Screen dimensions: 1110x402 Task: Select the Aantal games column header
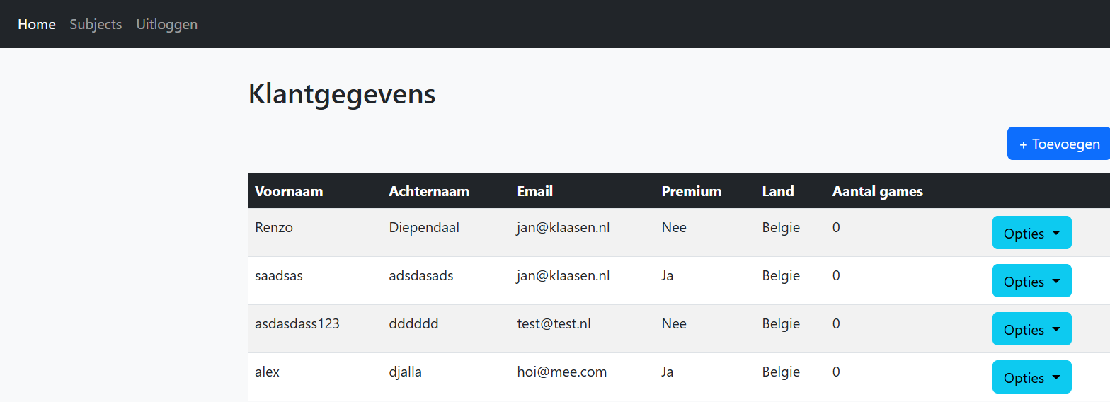(878, 191)
